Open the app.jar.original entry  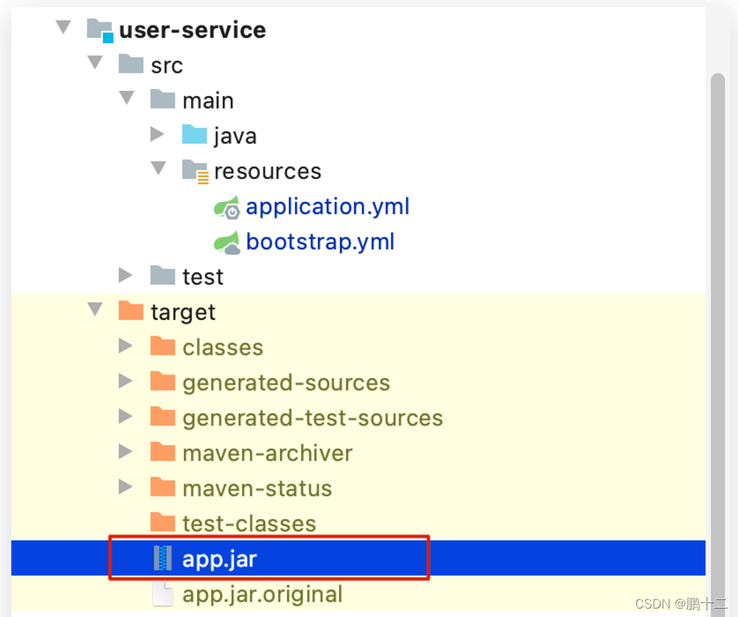[x=262, y=594]
